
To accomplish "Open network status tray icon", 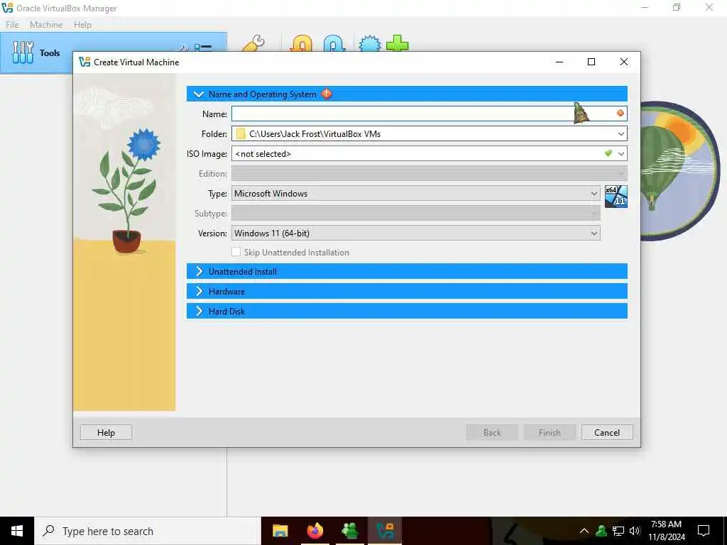I will (618, 531).
